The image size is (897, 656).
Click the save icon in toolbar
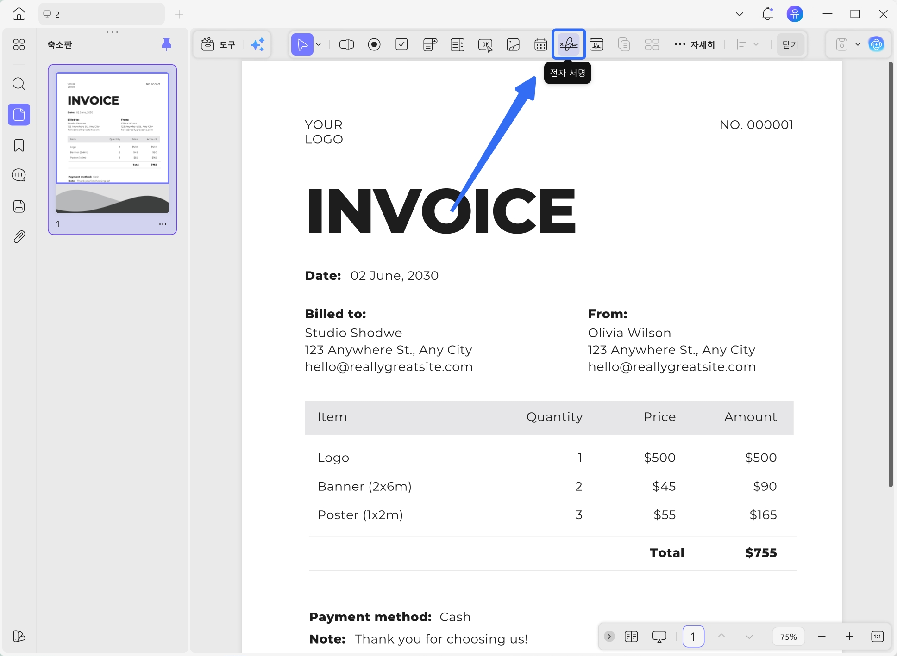tap(841, 44)
